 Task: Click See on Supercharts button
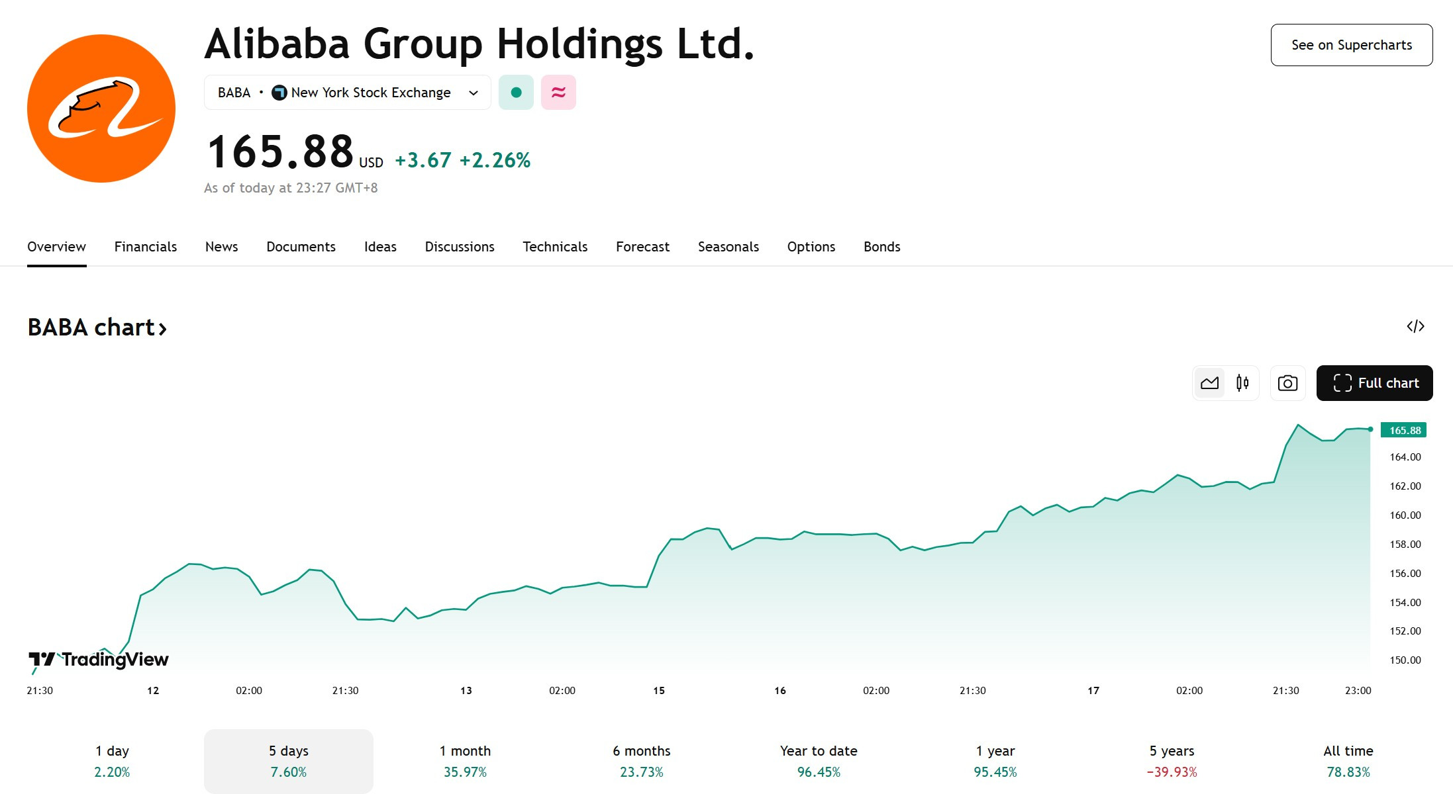click(x=1352, y=45)
